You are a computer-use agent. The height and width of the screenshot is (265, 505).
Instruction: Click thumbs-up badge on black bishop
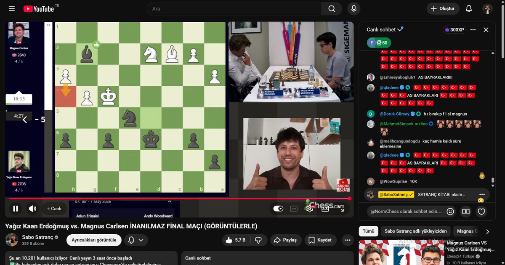[x=96, y=44]
